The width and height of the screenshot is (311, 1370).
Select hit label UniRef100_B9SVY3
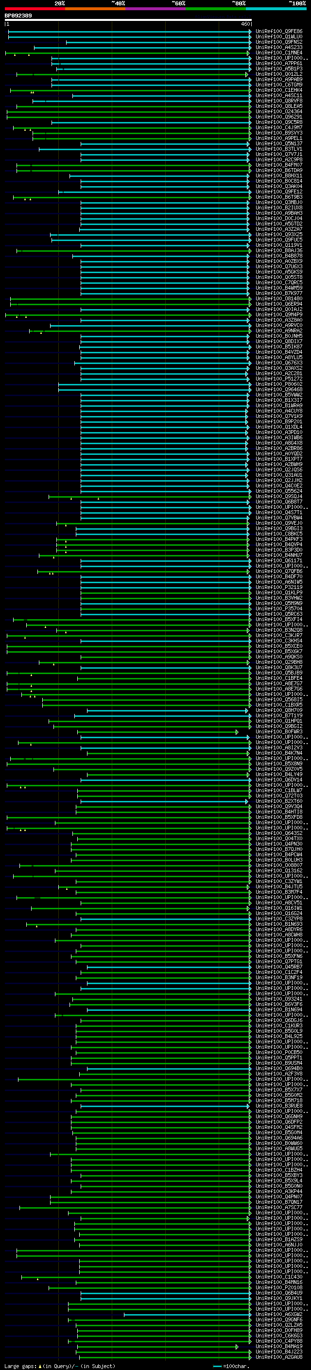click(279, 133)
